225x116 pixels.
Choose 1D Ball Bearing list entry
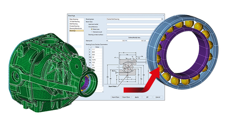pyautogui.click(x=75, y=21)
